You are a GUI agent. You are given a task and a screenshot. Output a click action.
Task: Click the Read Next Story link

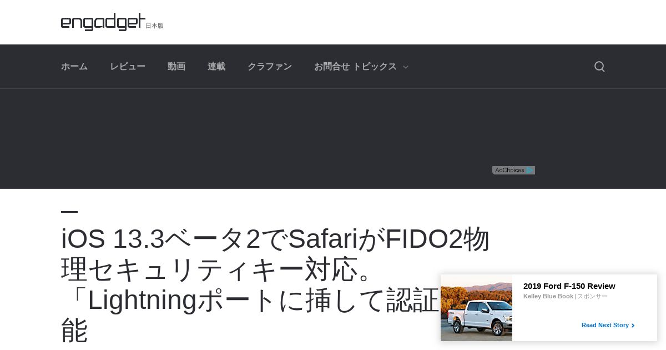(605, 325)
